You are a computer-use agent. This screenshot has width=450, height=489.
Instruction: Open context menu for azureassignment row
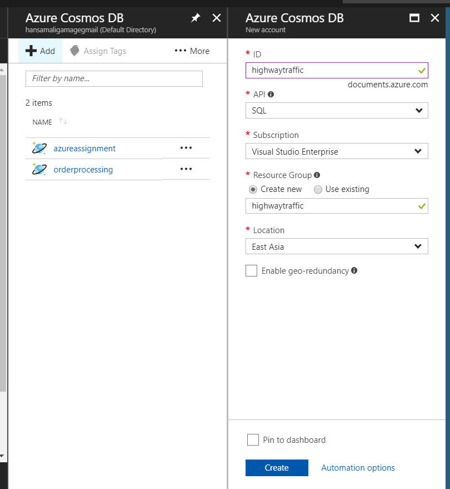pyautogui.click(x=186, y=148)
